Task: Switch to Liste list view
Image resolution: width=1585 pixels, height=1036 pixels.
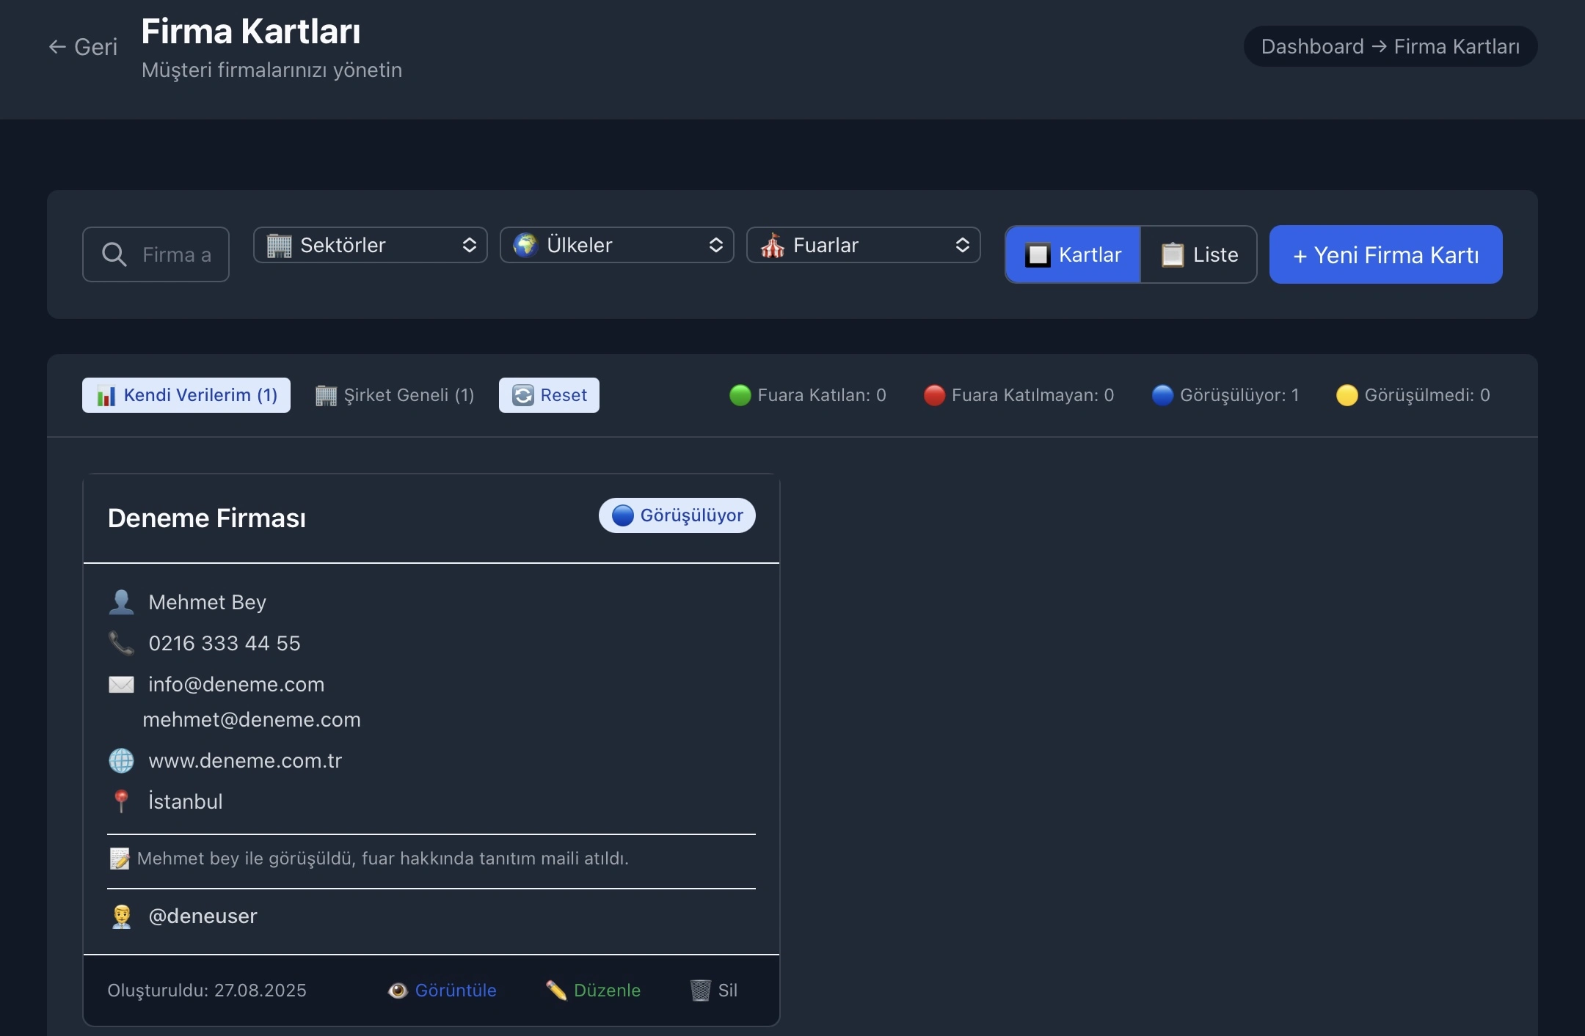Action: [1199, 254]
